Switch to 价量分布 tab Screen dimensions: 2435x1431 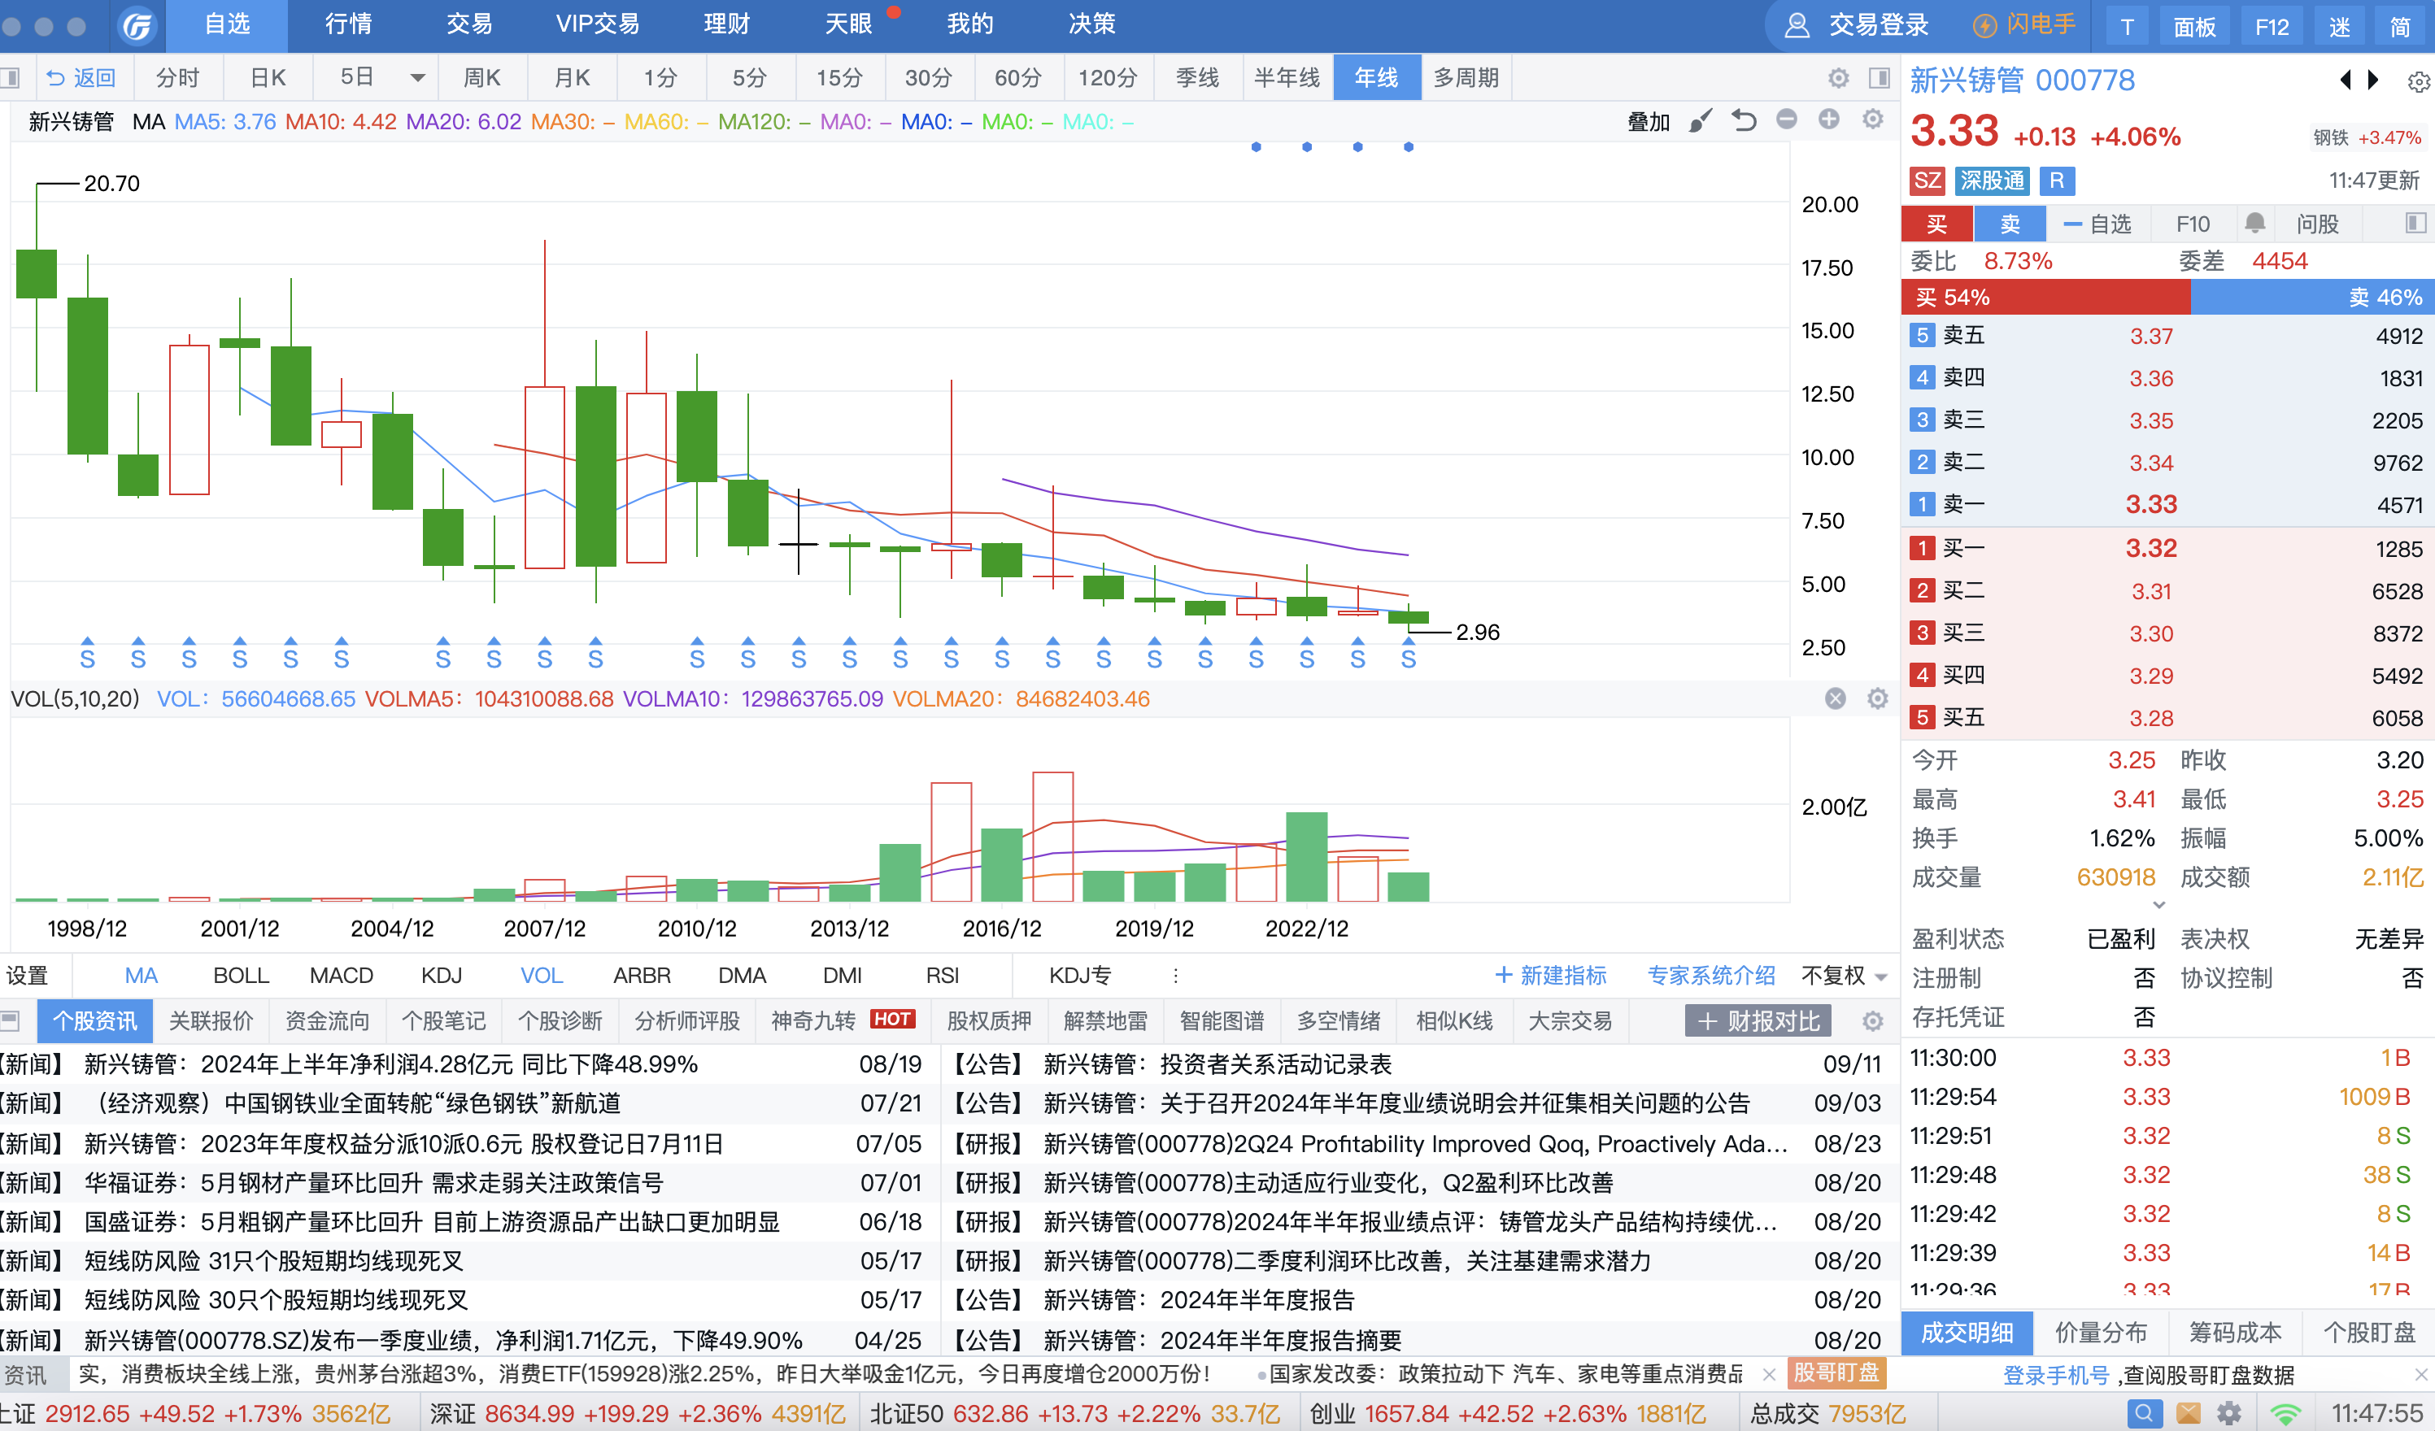pos(2101,1333)
